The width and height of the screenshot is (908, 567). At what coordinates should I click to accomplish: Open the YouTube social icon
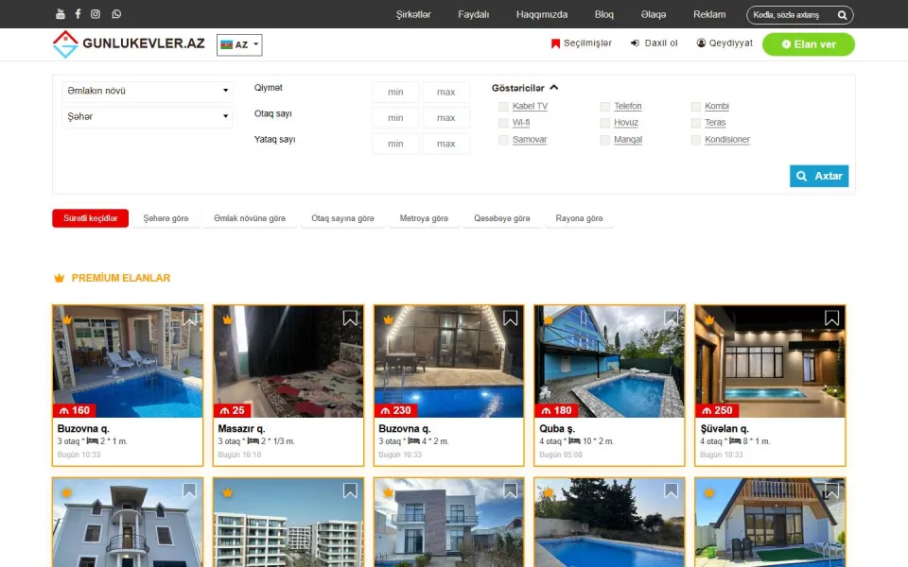pos(61,14)
